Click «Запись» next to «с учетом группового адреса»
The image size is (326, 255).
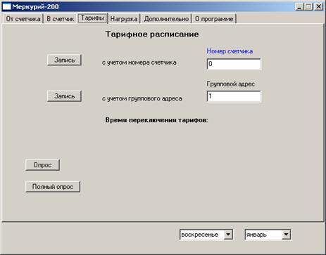pos(64,96)
